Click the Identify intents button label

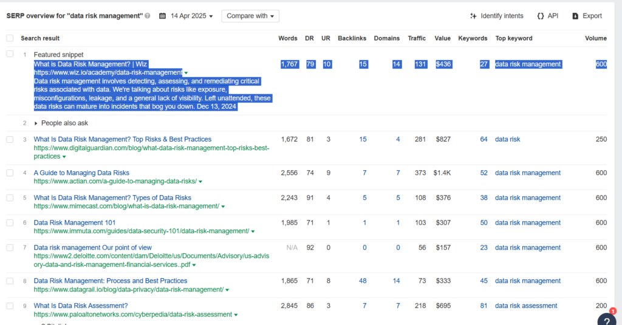pos(502,16)
